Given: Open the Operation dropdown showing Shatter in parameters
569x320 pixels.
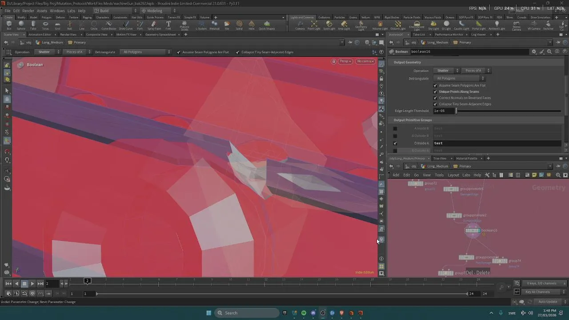Looking at the screenshot, I should (x=446, y=71).
